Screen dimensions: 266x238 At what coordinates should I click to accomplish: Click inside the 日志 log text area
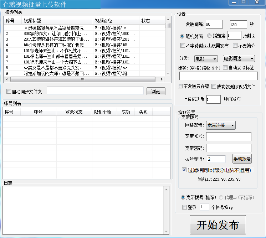point(83,210)
